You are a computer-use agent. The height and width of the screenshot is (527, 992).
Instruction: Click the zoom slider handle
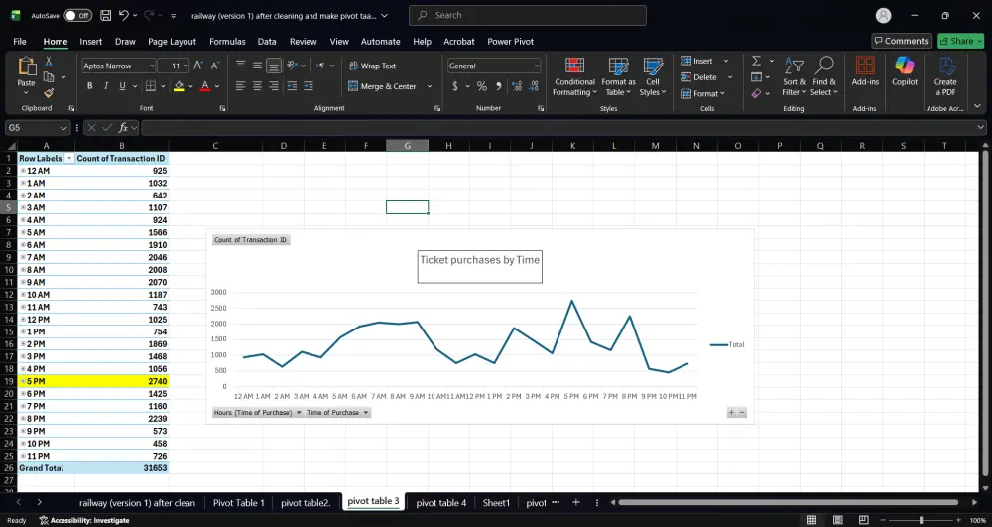(x=921, y=520)
